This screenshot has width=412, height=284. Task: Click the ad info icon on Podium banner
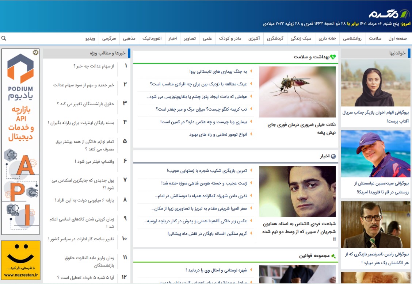(x=36, y=52)
